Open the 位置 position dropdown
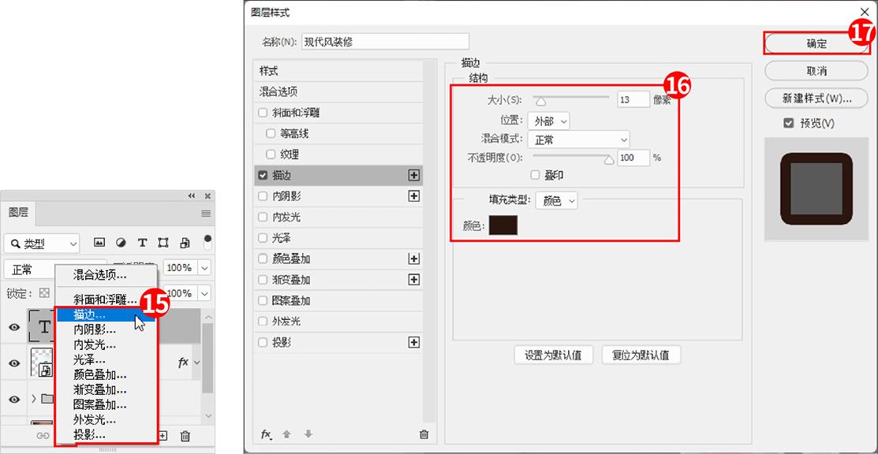This screenshot has width=878, height=454. [548, 121]
